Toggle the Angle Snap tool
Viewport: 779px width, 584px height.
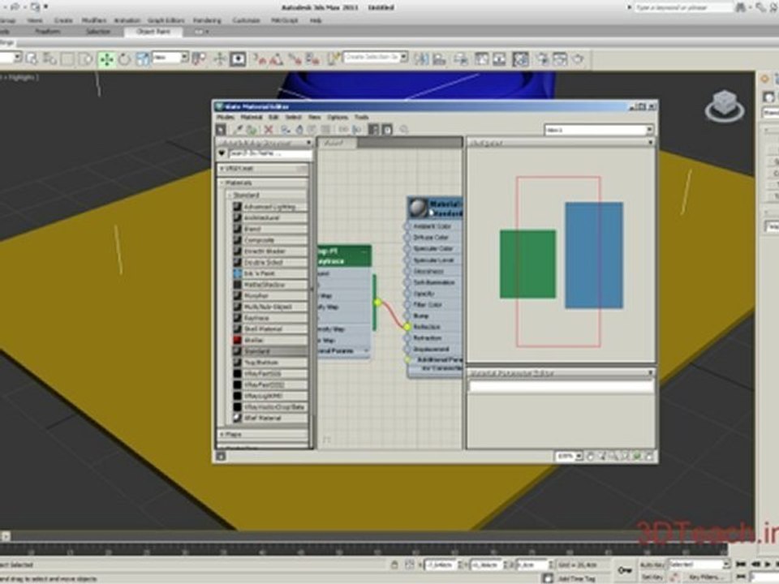(x=276, y=59)
